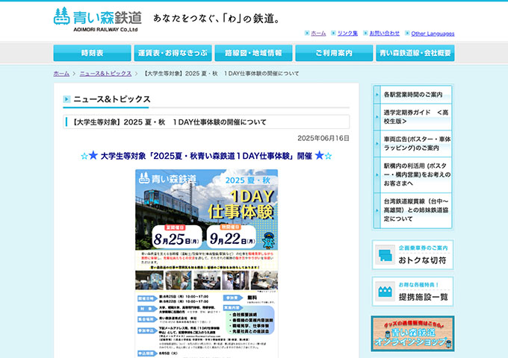Viewport: 508px width, 358px height.
Task: Click the blue headline 大学生等対象「2025夏・秋青い森鉄道1DAY仕事体験」開催
Action: click(206, 156)
